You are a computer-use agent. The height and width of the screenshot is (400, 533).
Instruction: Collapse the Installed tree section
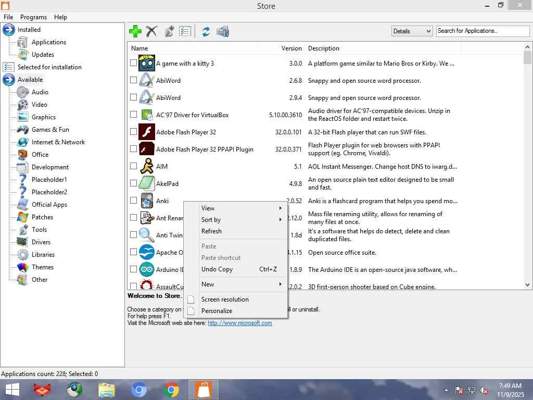9,30
